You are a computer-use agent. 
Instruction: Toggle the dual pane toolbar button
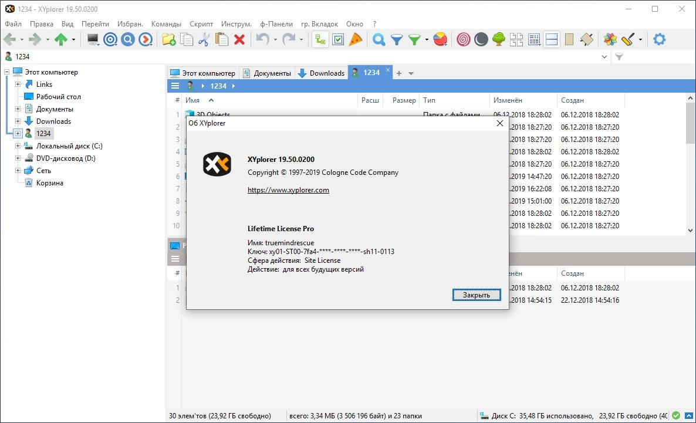click(x=552, y=39)
